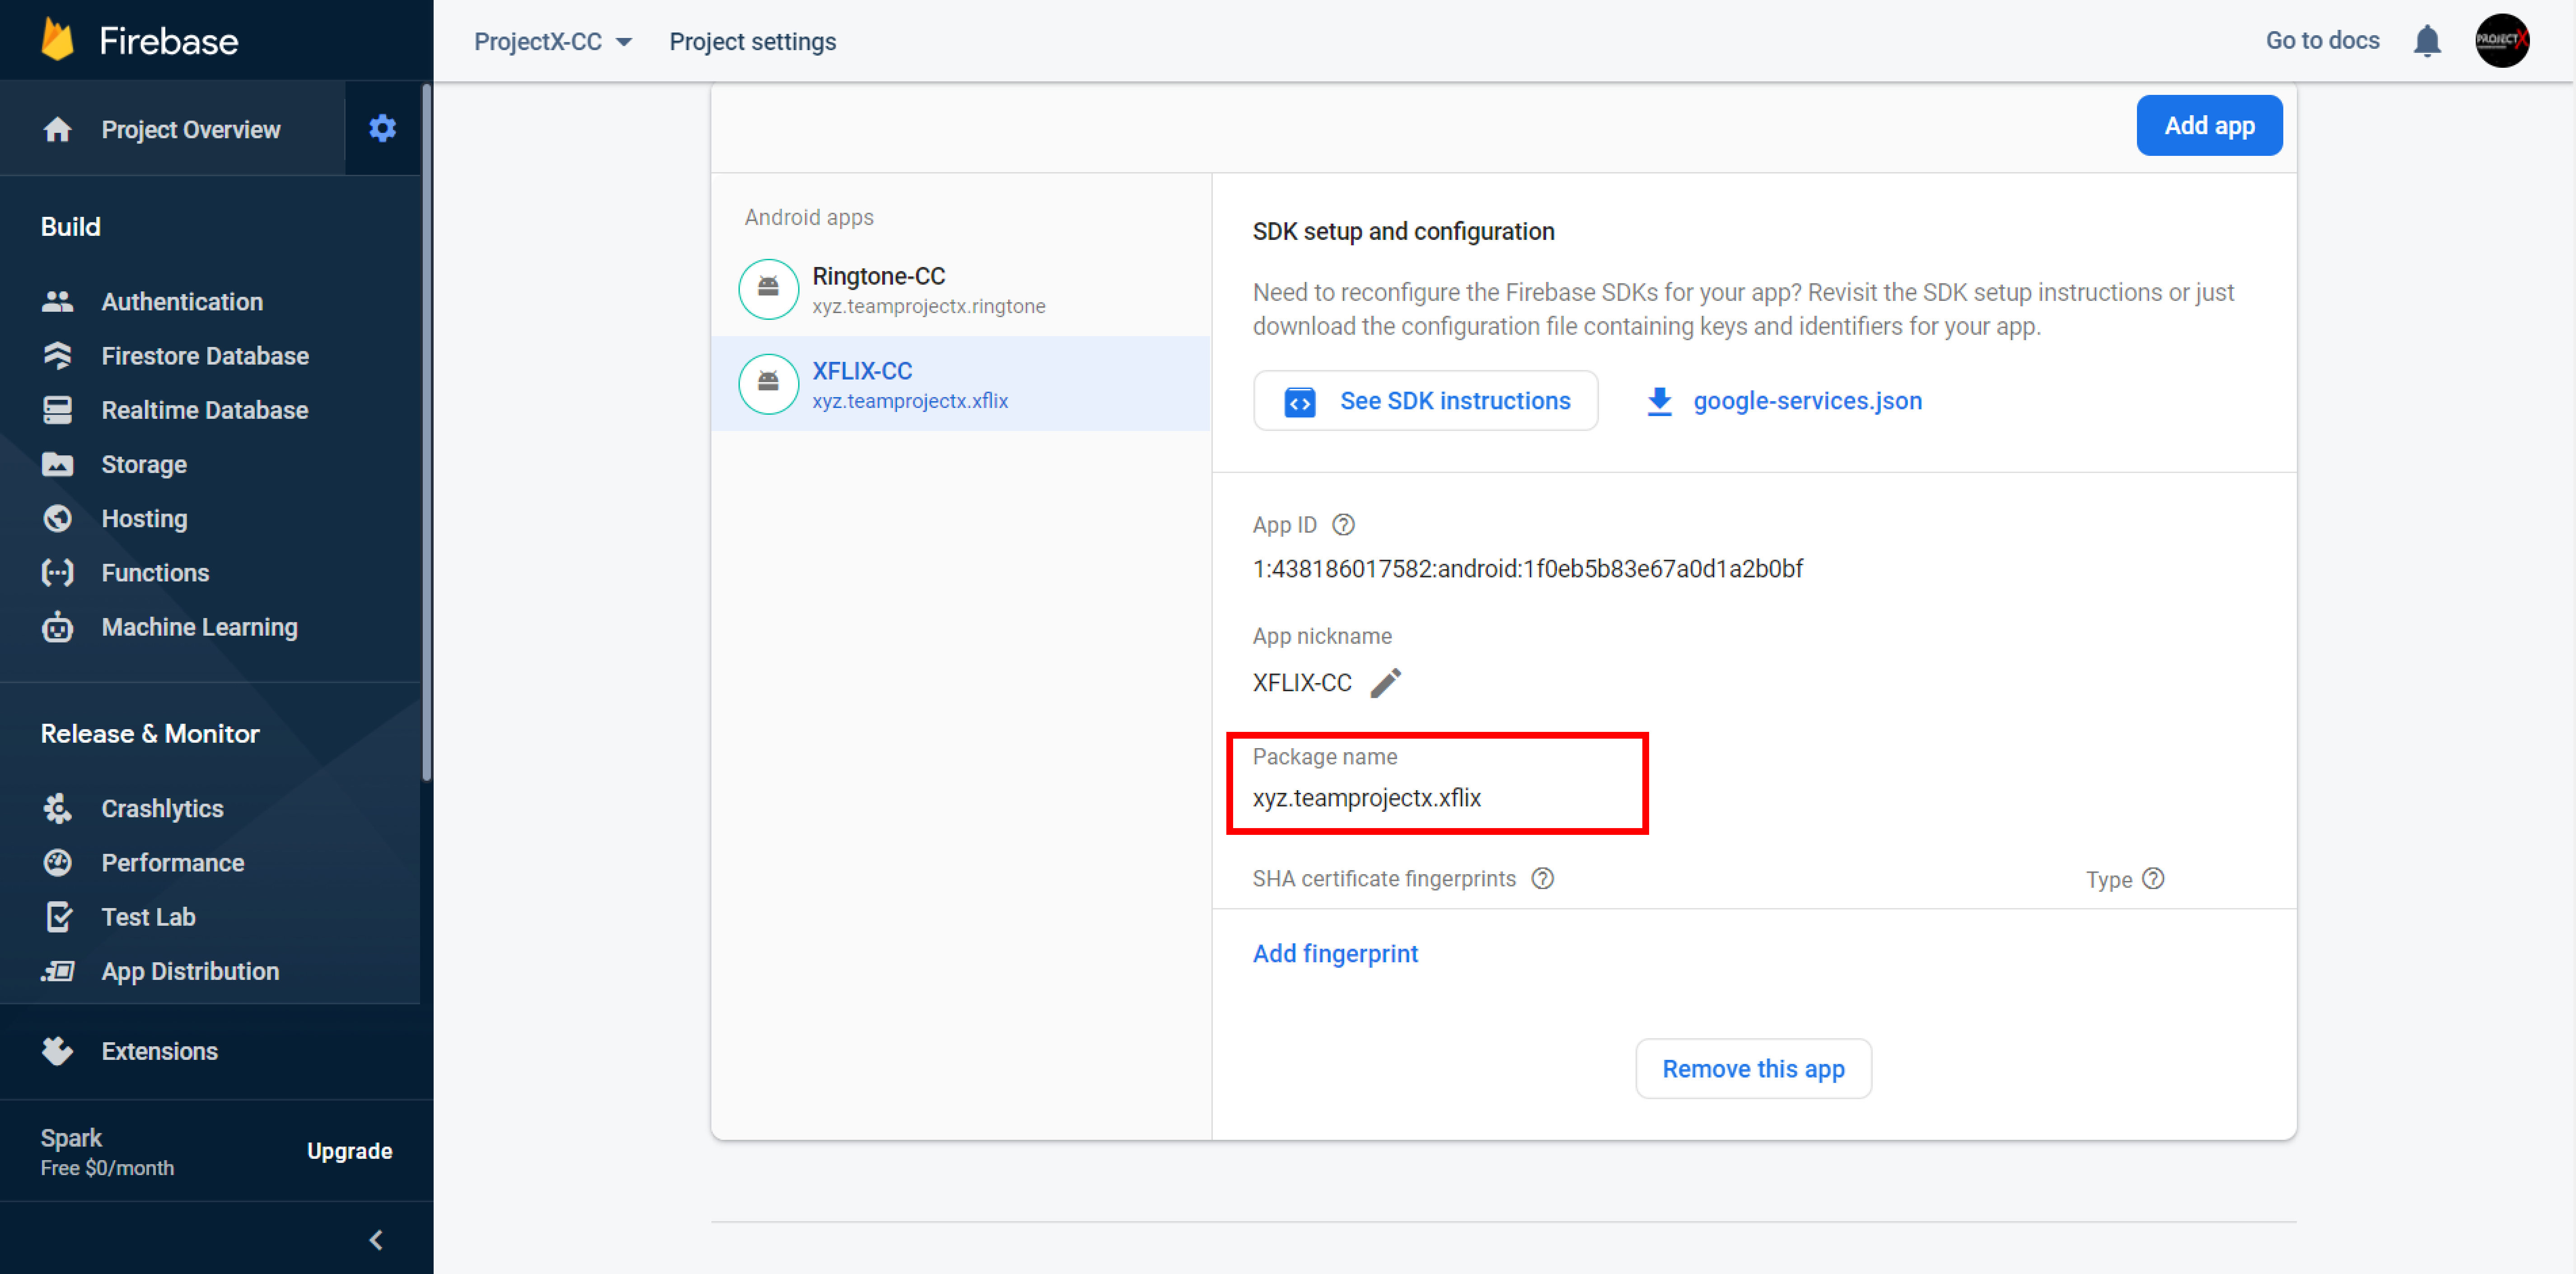Image resolution: width=2576 pixels, height=1274 pixels.
Task: Click the Project settings header title
Action: (x=752, y=42)
